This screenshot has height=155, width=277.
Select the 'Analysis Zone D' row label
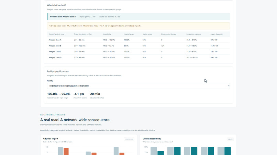point(55,57)
